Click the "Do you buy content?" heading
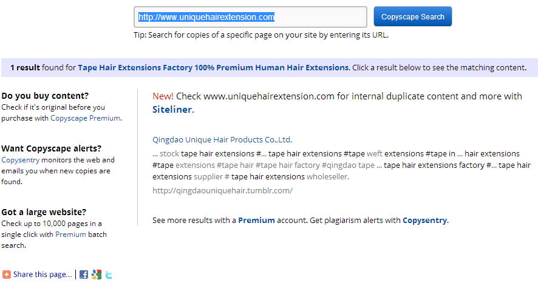The width and height of the screenshot is (538, 283). [45, 96]
